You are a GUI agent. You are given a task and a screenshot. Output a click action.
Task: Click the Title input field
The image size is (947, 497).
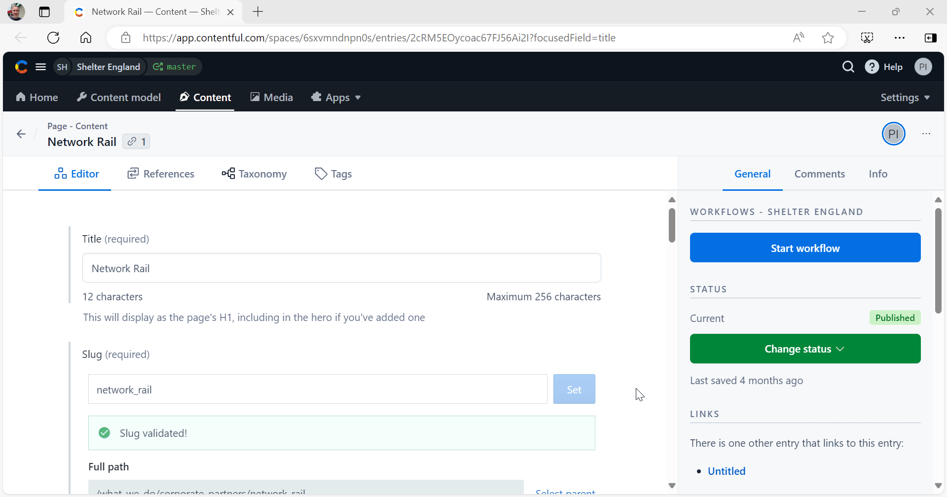(341, 268)
